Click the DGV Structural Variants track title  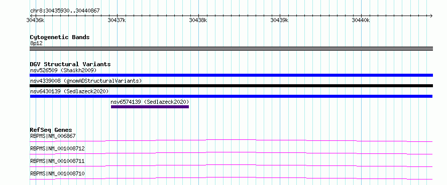70,64
